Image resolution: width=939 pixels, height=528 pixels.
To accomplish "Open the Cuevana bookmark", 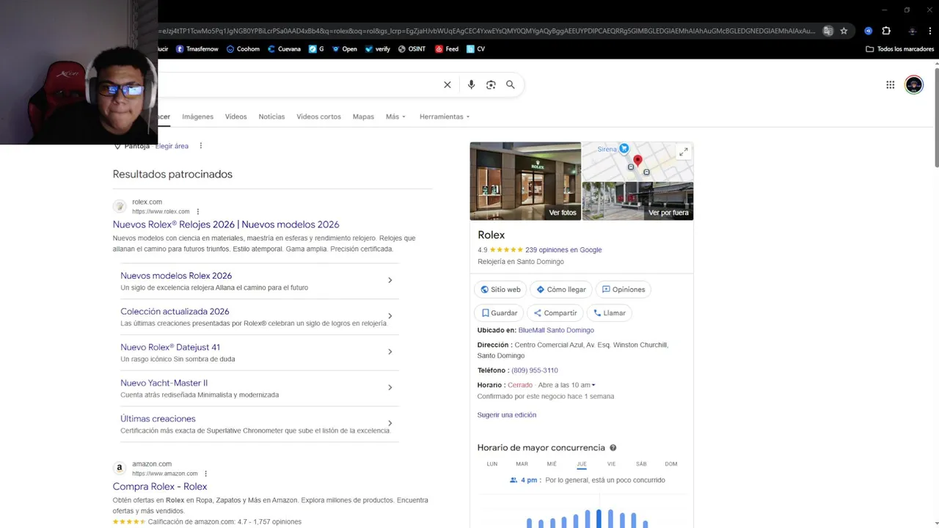I will pyautogui.click(x=284, y=49).
